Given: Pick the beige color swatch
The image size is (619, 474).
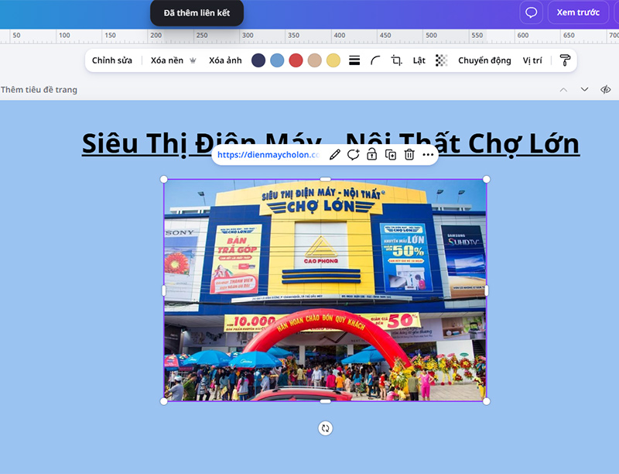Looking at the screenshot, I should (x=315, y=60).
